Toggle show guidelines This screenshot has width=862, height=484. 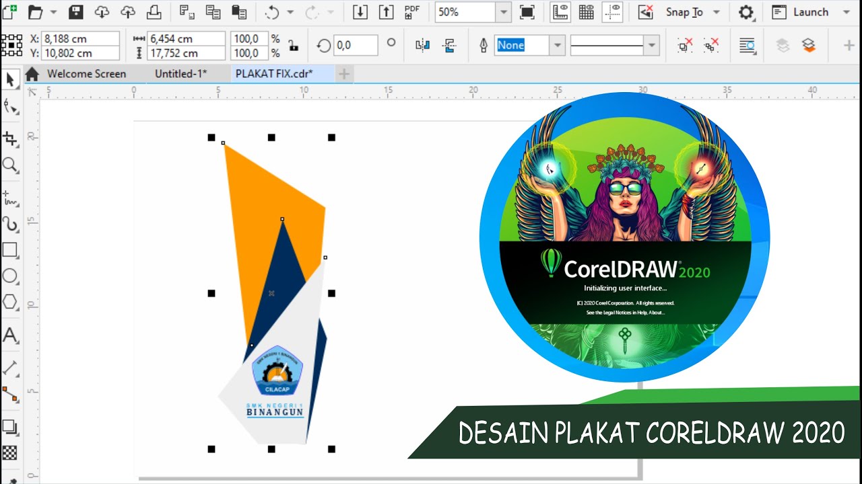tap(613, 12)
